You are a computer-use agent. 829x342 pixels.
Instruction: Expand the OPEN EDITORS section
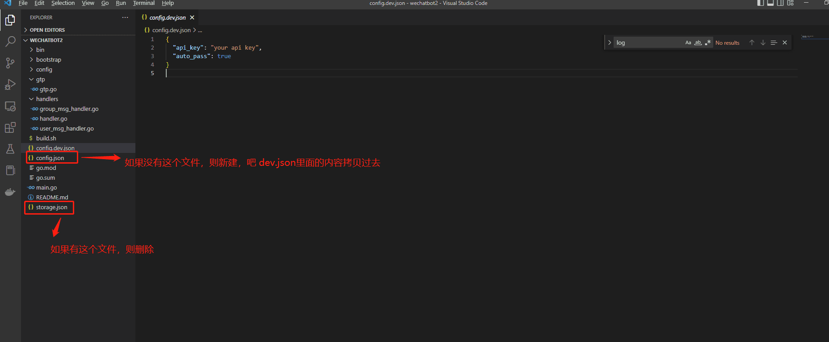47,30
